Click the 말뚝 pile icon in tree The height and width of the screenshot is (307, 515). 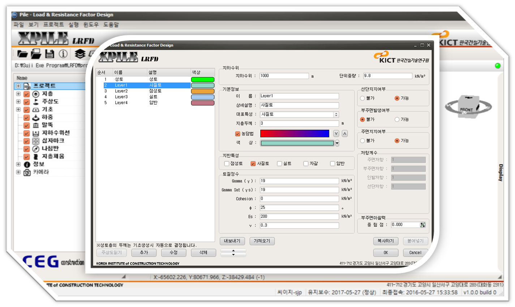(36, 125)
